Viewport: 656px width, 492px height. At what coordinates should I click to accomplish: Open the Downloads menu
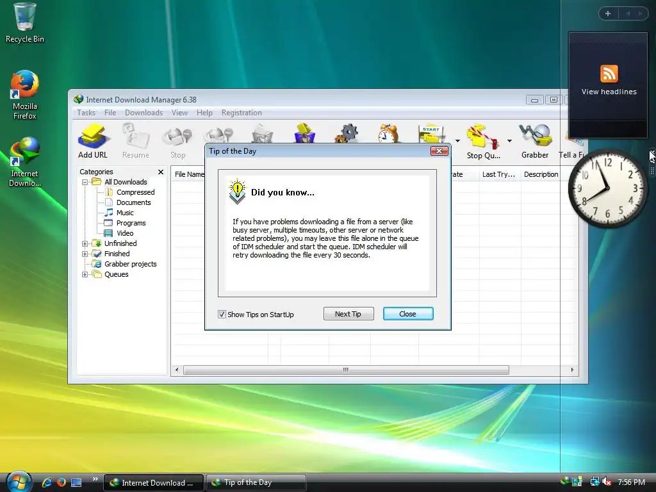[144, 113]
